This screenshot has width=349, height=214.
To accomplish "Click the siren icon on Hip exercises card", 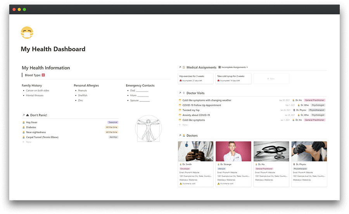I will [x=180, y=81].
